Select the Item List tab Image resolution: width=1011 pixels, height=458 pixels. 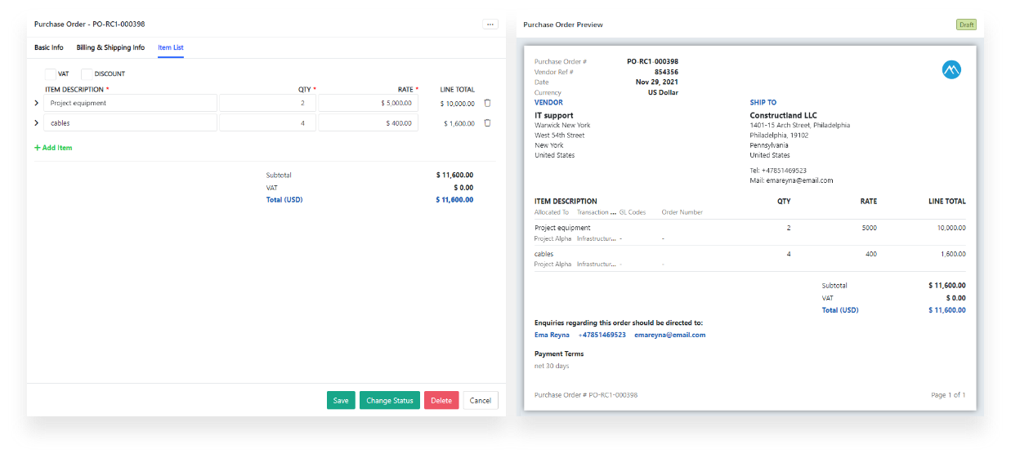coord(170,47)
